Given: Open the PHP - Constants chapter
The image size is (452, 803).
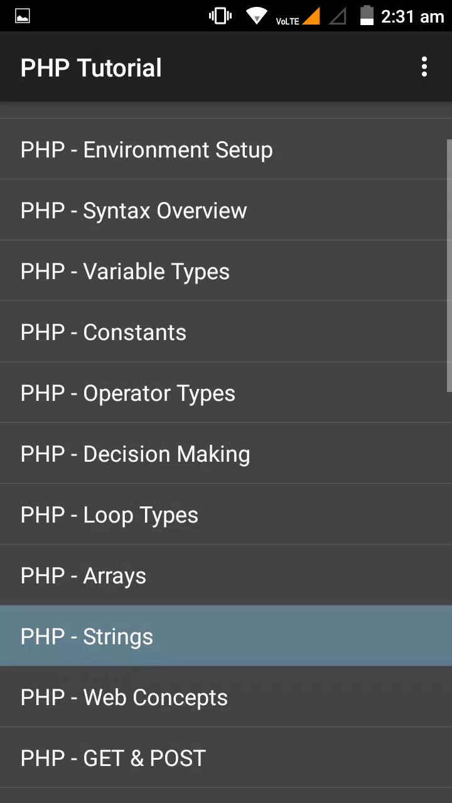Looking at the screenshot, I should point(226,332).
